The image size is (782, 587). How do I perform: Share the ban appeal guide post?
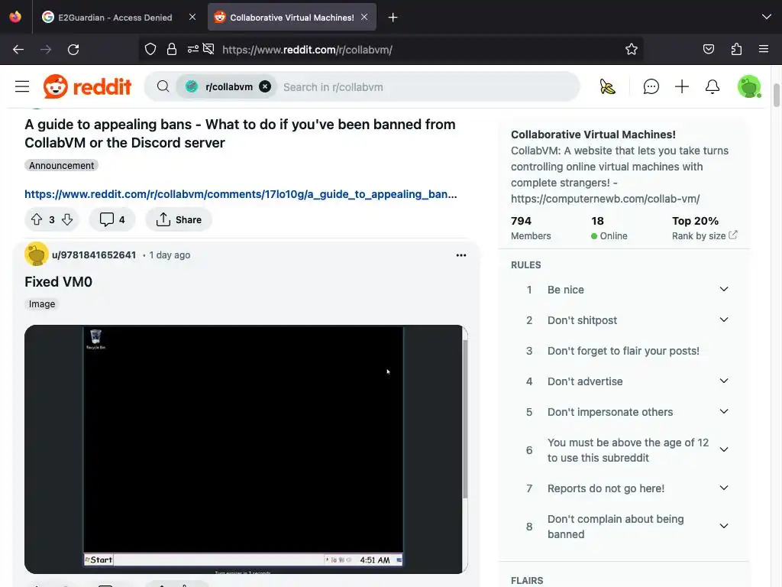point(179,219)
